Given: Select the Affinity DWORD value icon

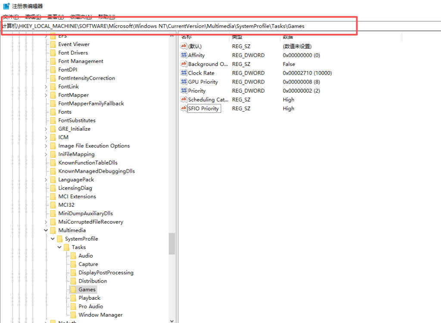Looking at the screenshot, I should (184, 55).
